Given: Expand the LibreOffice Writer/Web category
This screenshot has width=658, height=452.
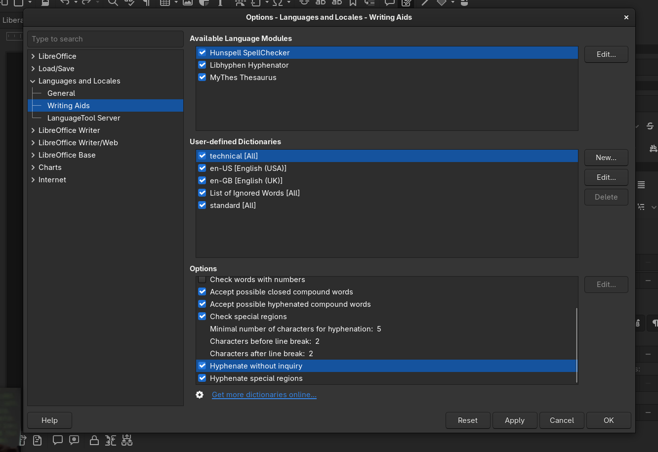Looking at the screenshot, I should coord(33,143).
